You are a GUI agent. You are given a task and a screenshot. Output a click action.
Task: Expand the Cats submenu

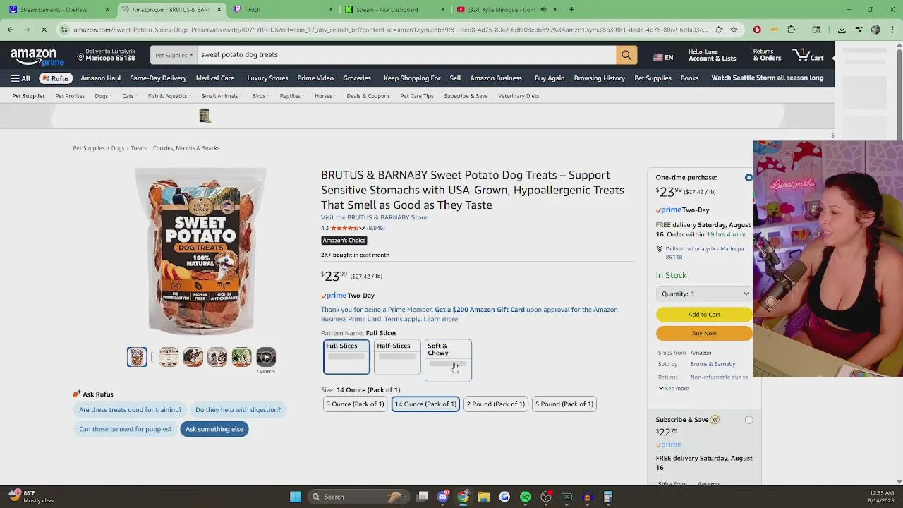[129, 96]
